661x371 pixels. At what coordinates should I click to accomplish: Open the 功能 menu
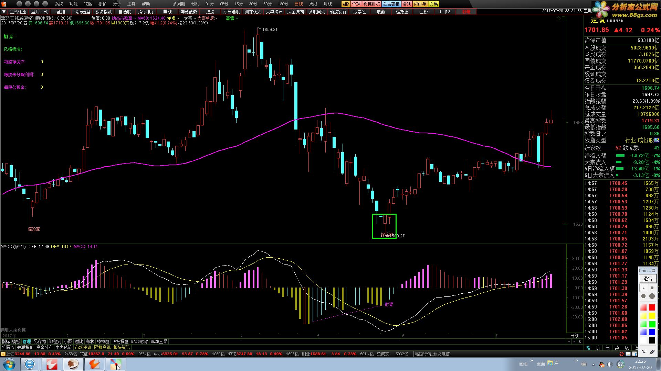[x=74, y=4]
